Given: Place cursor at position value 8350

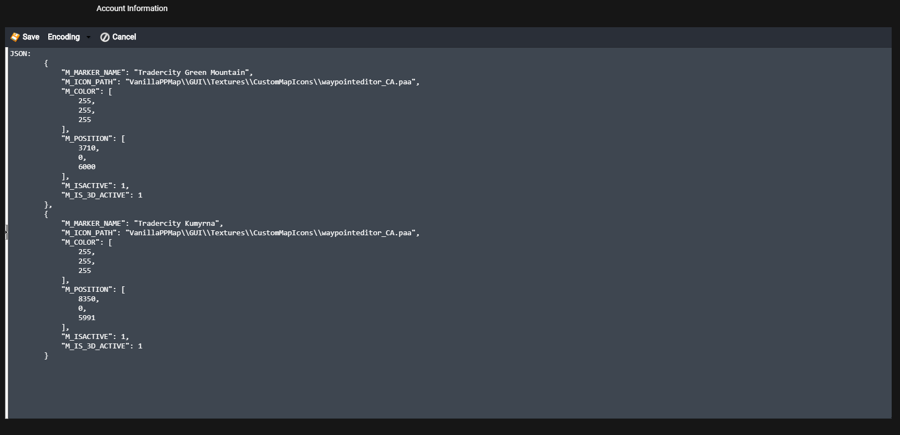Looking at the screenshot, I should tap(88, 299).
